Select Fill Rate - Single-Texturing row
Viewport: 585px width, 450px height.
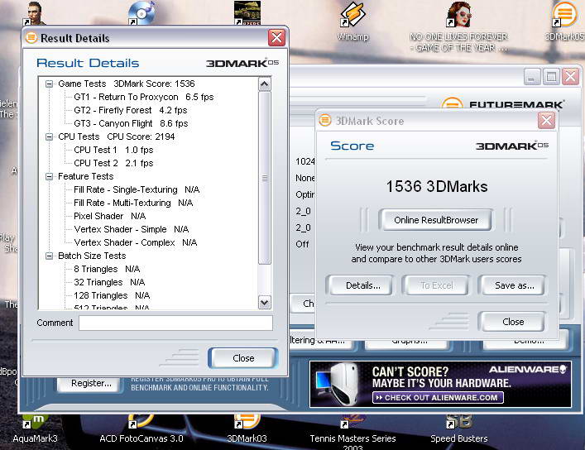[x=137, y=189]
